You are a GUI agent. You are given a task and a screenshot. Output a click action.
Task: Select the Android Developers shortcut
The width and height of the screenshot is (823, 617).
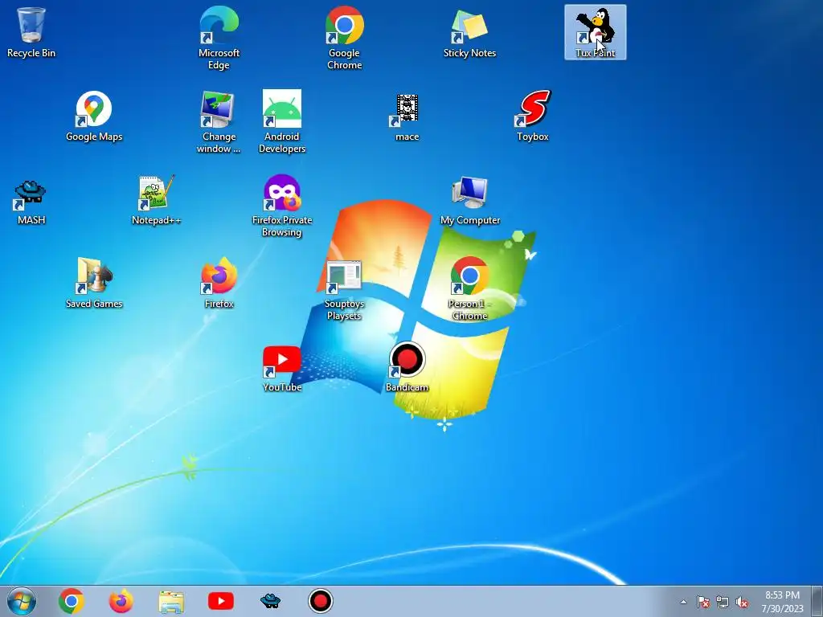[282, 122]
